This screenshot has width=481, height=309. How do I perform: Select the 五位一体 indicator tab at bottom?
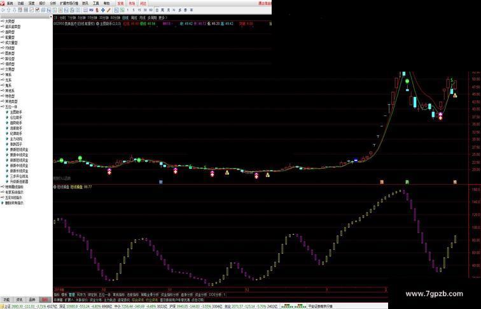pyautogui.click(x=104, y=294)
